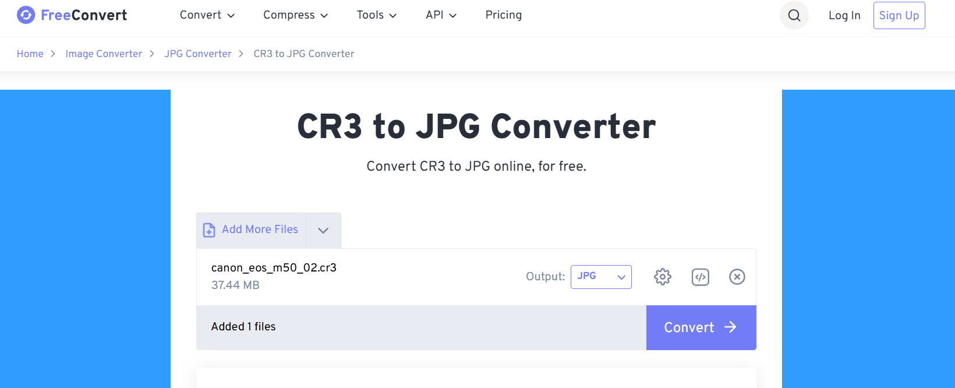Image resolution: width=955 pixels, height=388 pixels.
Task: Navigate to Home via the breadcrumb
Action: click(30, 54)
